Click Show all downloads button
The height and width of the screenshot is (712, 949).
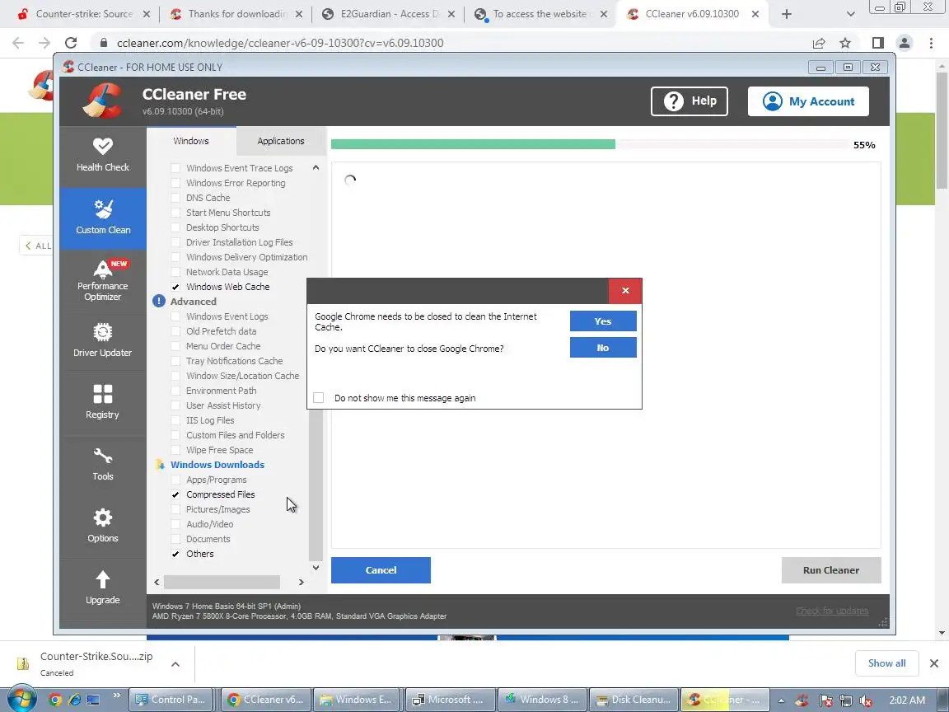pyautogui.click(x=886, y=663)
